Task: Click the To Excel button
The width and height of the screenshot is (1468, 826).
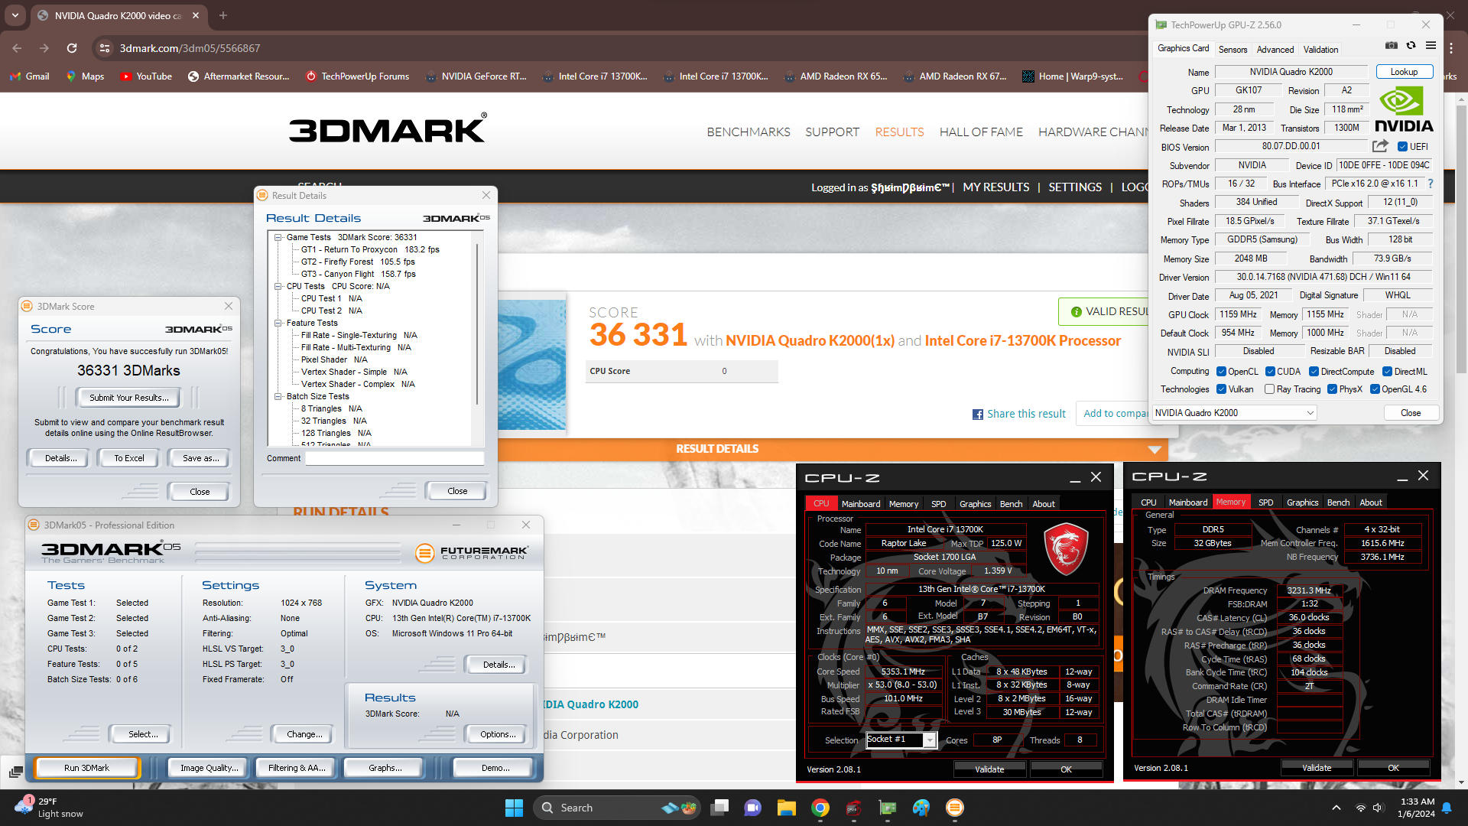Action: click(x=129, y=458)
